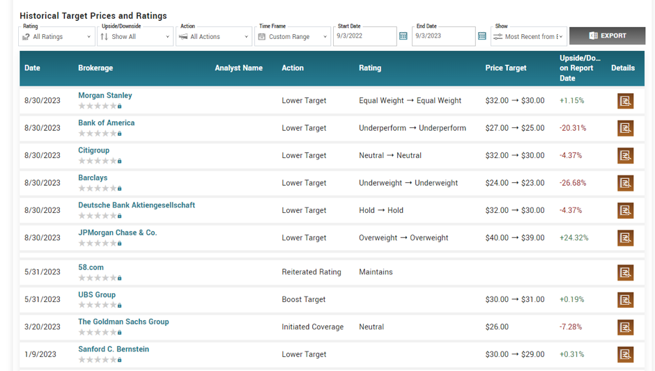
Task: Select the Initiated Coverage action cell
Action: (x=312, y=326)
